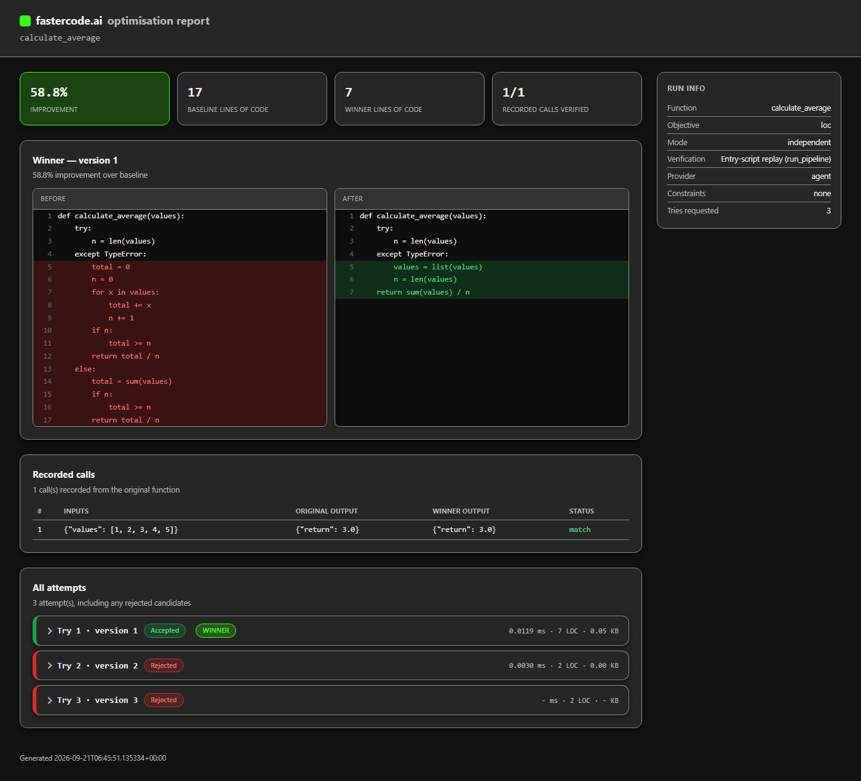Click the recorded call inputs value [1, 2, 3, 4, 5]

click(121, 529)
